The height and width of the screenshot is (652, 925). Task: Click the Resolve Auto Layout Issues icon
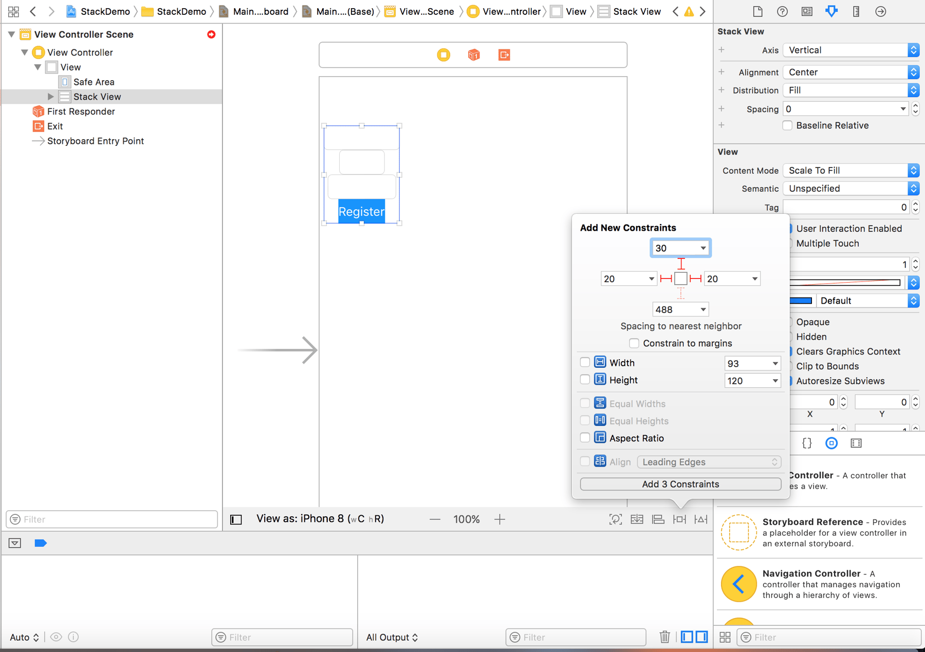click(x=700, y=519)
